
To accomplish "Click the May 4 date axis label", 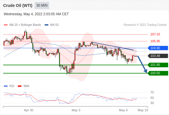I will tap(123, 110).
